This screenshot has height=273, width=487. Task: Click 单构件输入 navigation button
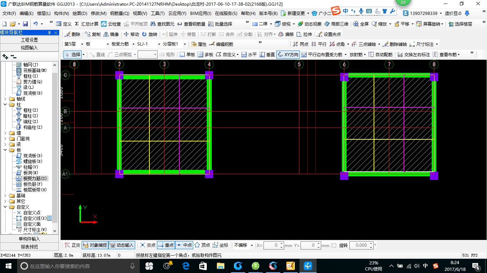[30, 239]
